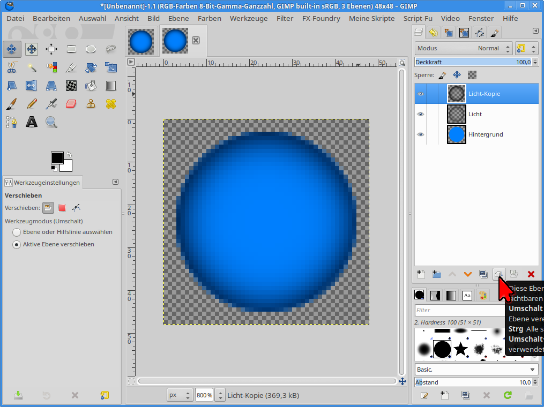Select the Eraser tool
Screen dimensions: 544x407
[x=71, y=103]
